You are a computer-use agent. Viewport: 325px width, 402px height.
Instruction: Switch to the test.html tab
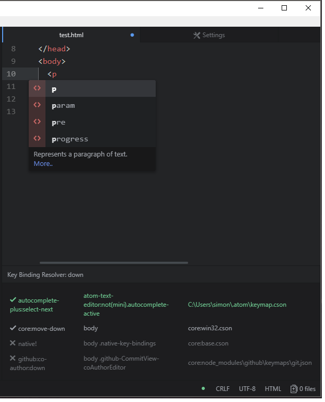[72, 35]
